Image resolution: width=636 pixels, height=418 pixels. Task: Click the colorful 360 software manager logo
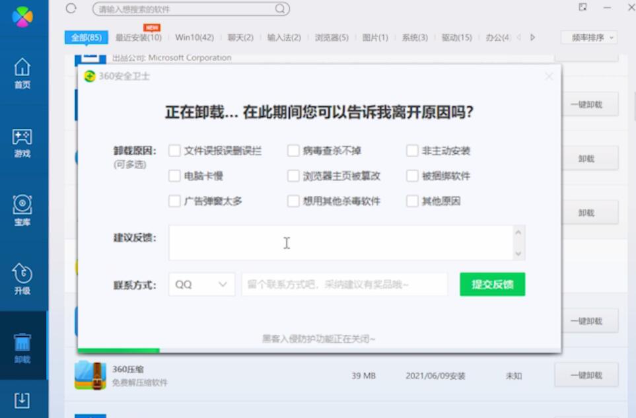[22, 17]
